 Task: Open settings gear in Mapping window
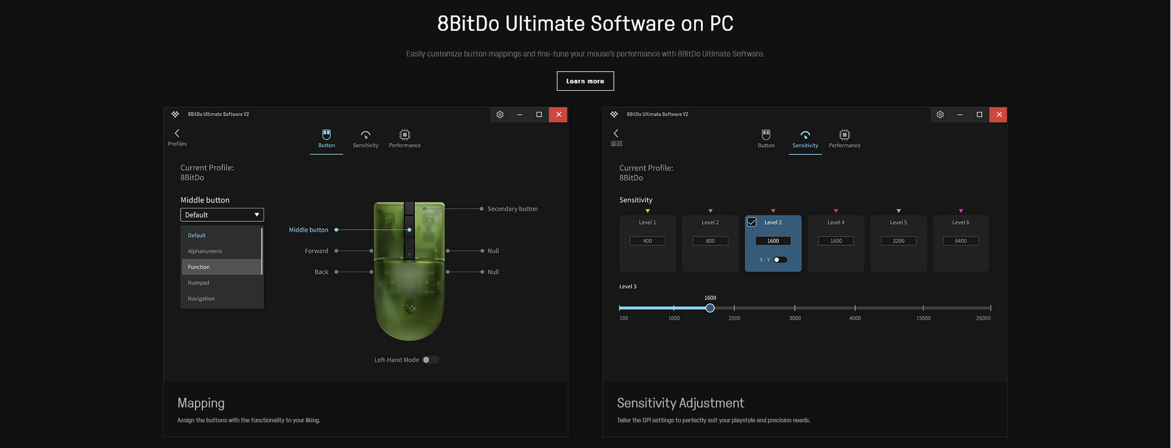click(499, 115)
